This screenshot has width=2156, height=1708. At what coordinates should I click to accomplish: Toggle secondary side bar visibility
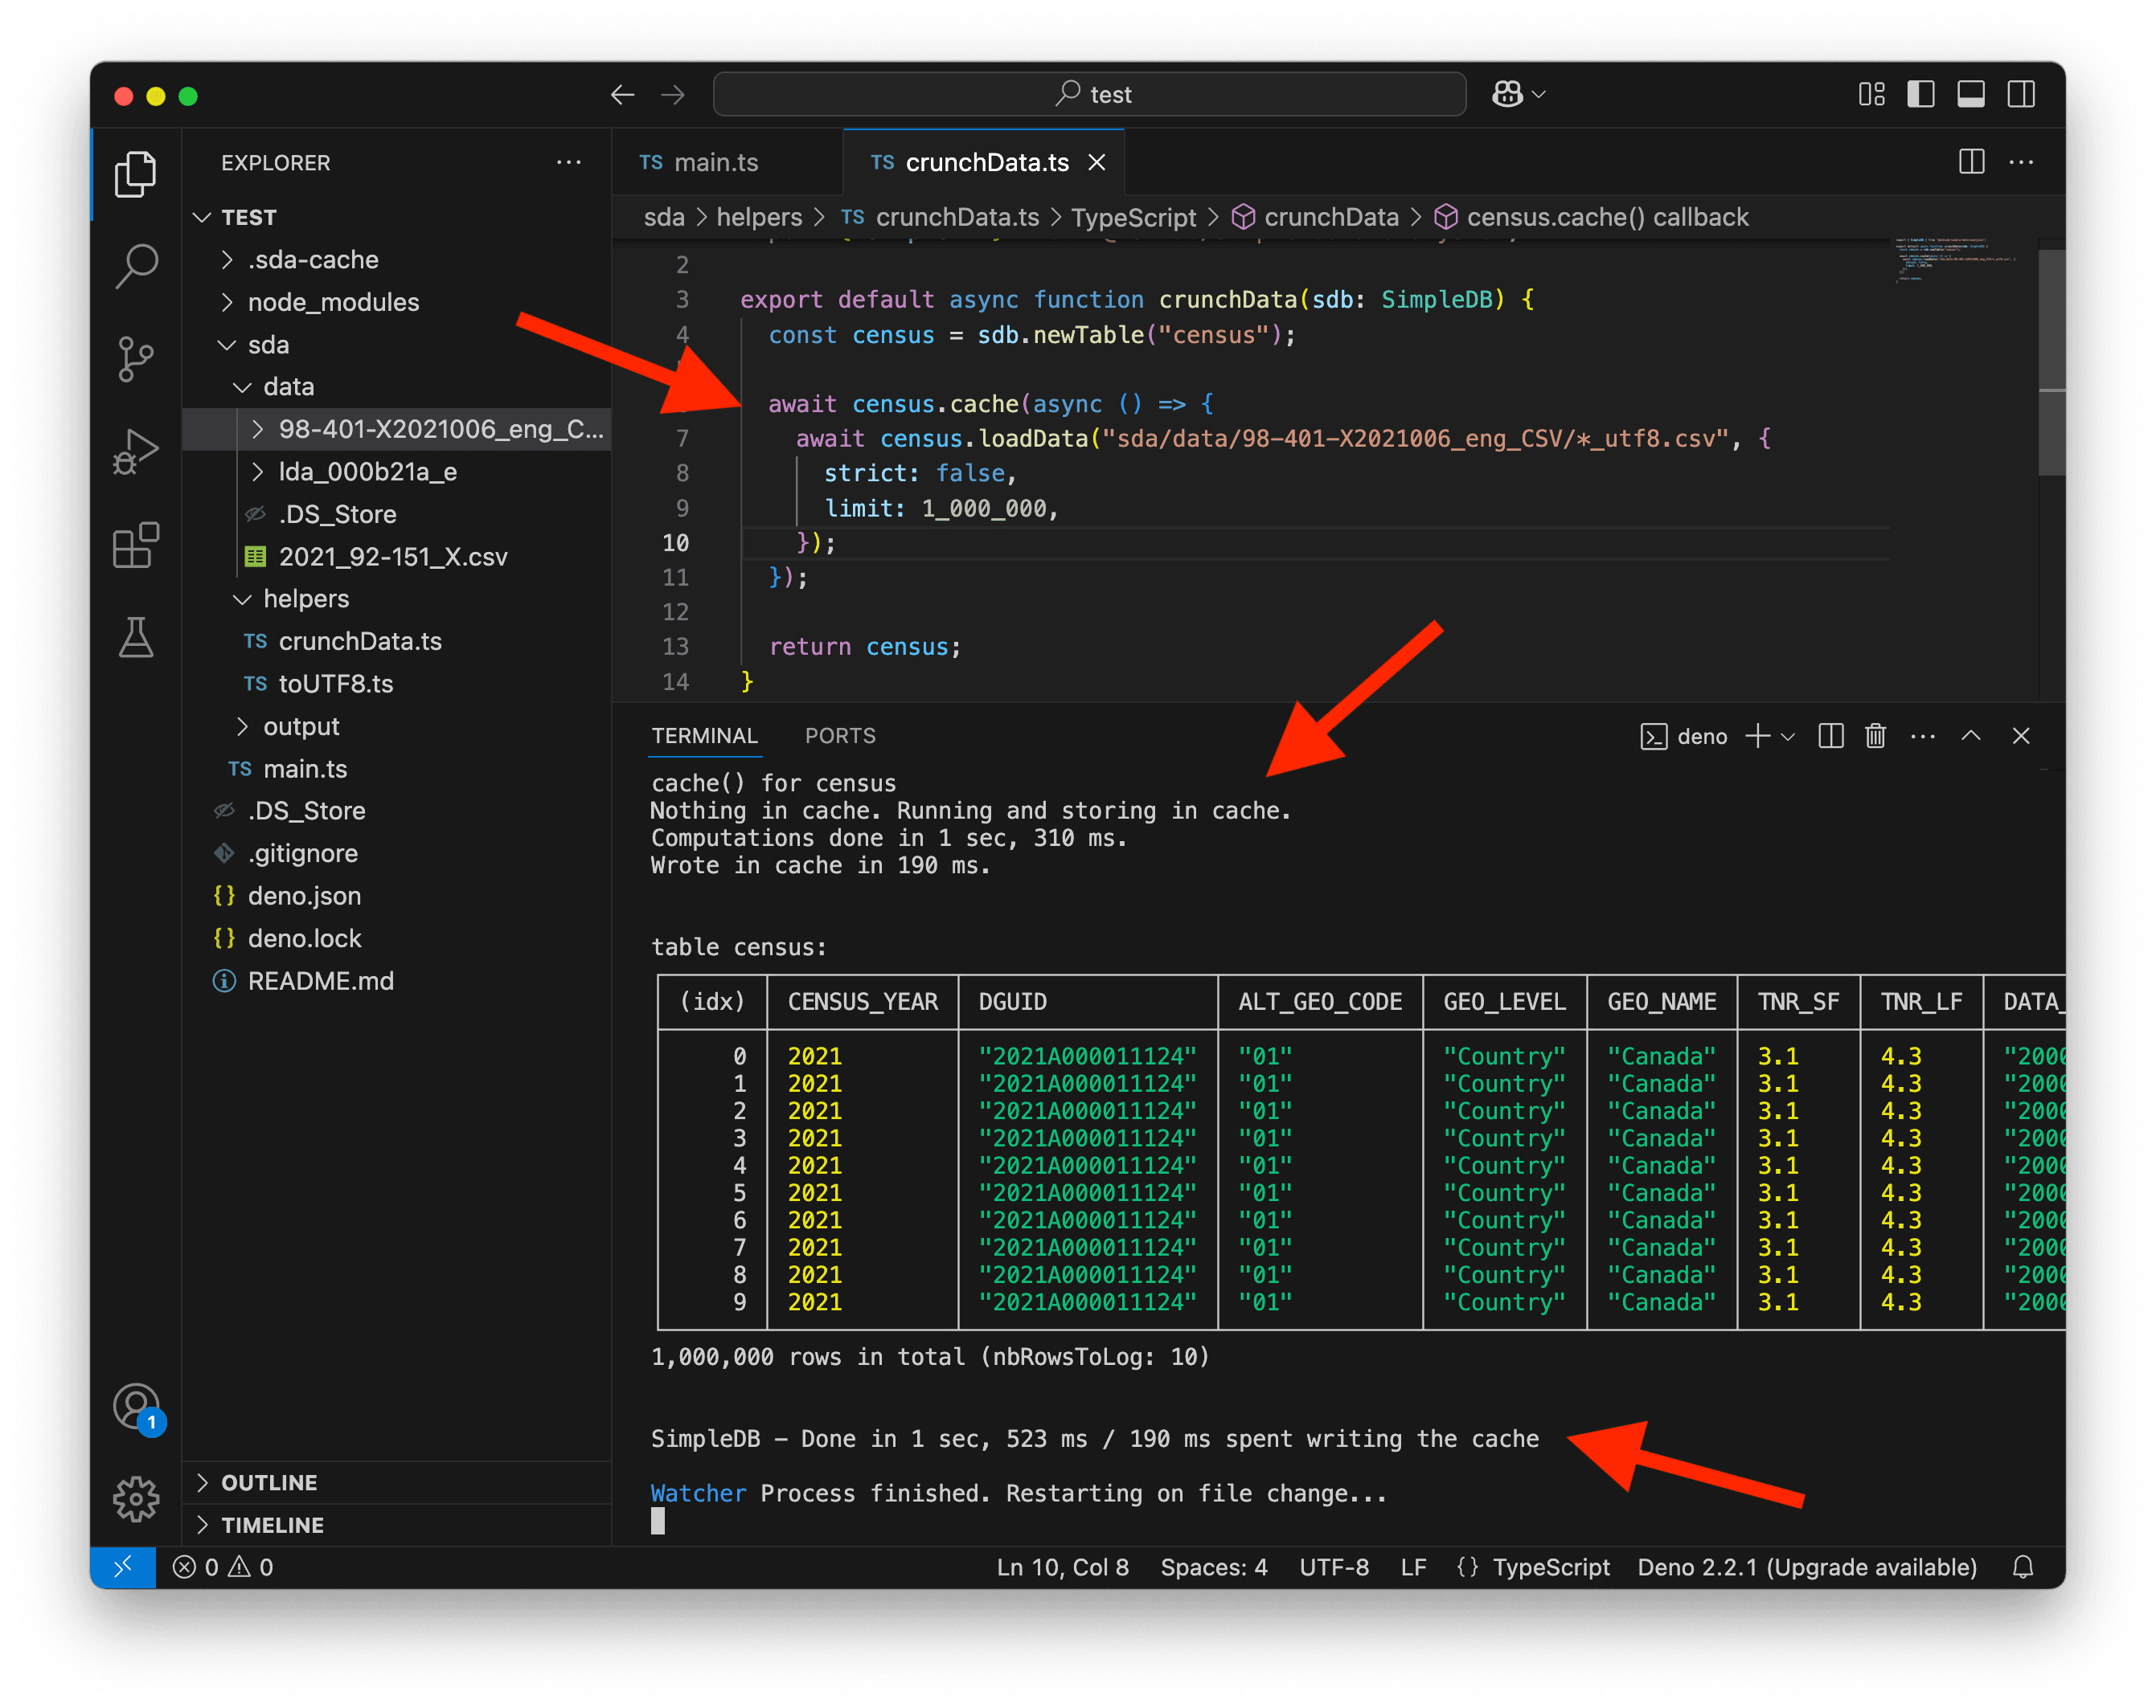point(2020,94)
